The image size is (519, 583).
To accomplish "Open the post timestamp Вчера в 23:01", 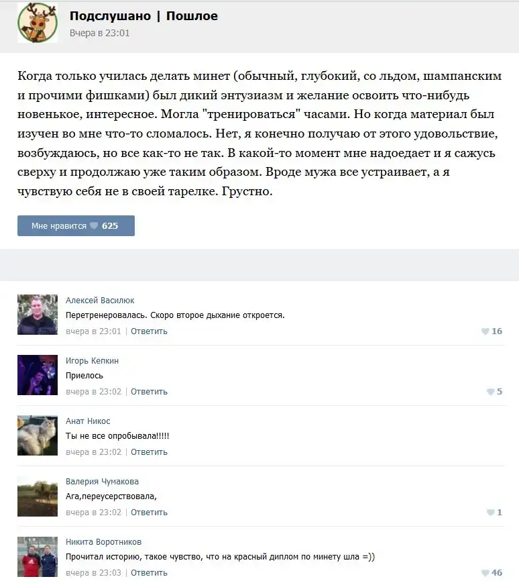I will (x=99, y=33).
